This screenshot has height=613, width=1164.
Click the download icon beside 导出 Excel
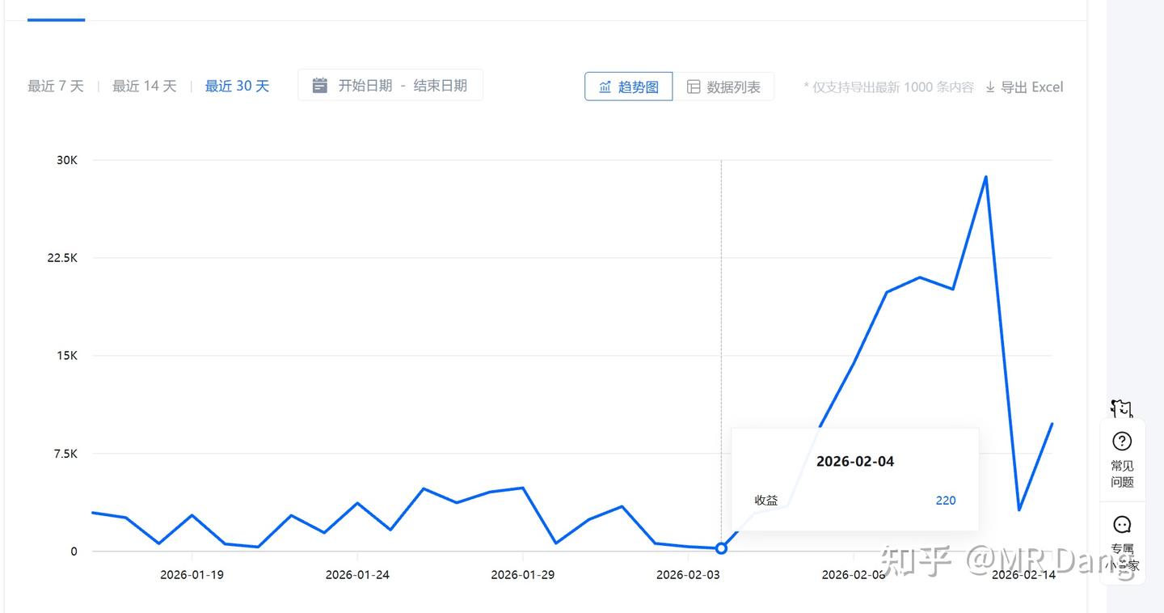(x=990, y=87)
